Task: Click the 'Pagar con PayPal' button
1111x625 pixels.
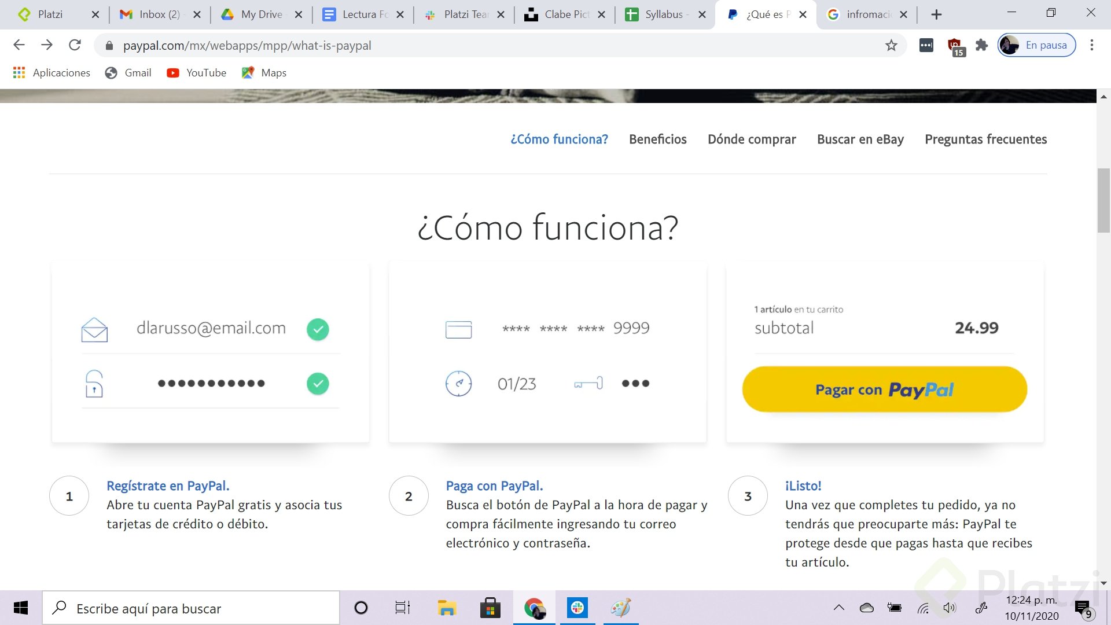Action: coord(884,389)
